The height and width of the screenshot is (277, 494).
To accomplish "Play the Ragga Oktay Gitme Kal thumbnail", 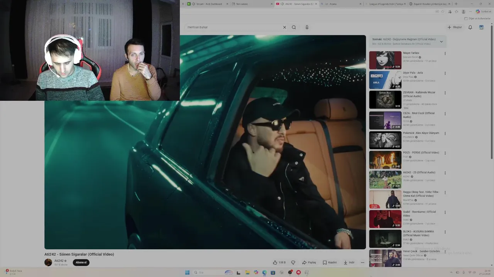I will (385, 199).
